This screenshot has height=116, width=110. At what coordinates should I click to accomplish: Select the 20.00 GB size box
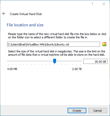tap(95, 61)
